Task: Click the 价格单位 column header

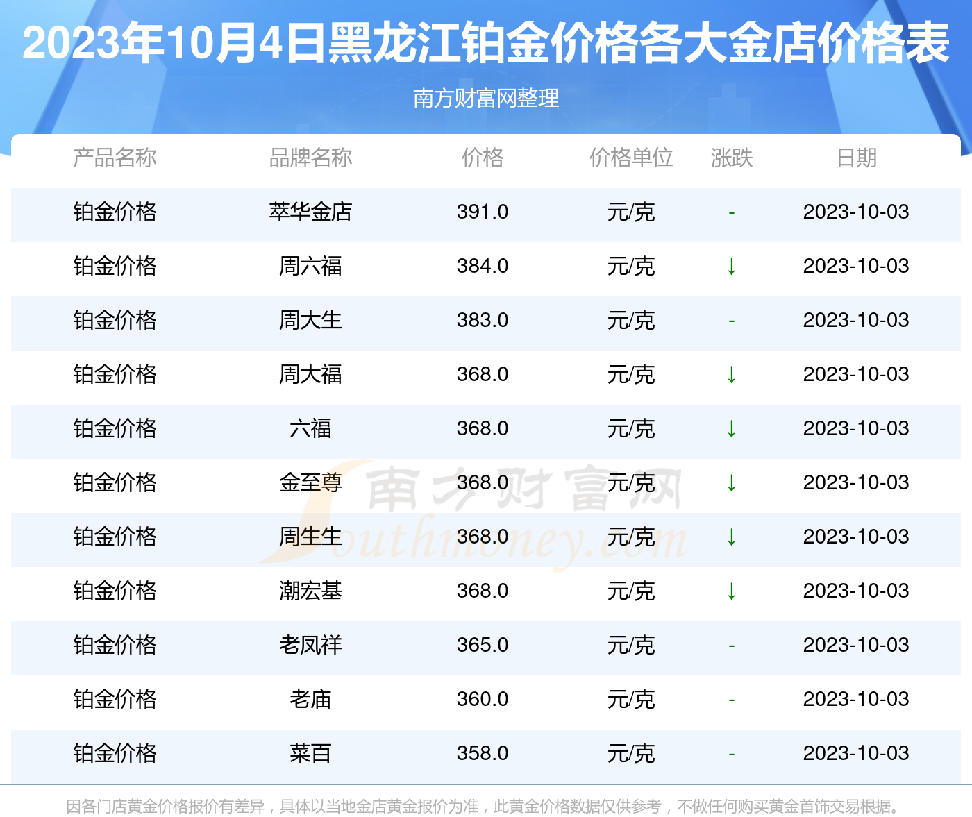Action: coord(631,158)
